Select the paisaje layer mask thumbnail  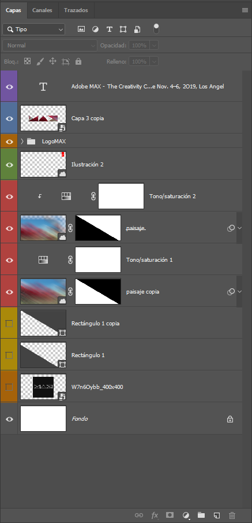tap(98, 228)
